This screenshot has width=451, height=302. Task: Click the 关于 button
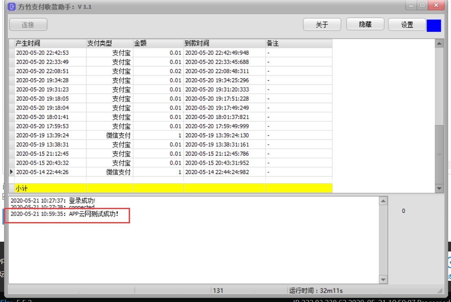322,25
